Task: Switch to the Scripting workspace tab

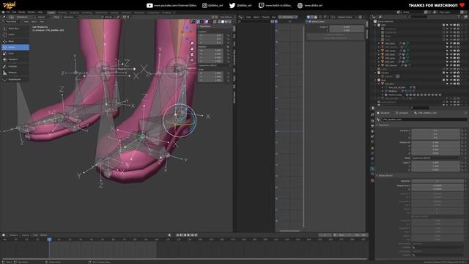Action: [166, 13]
